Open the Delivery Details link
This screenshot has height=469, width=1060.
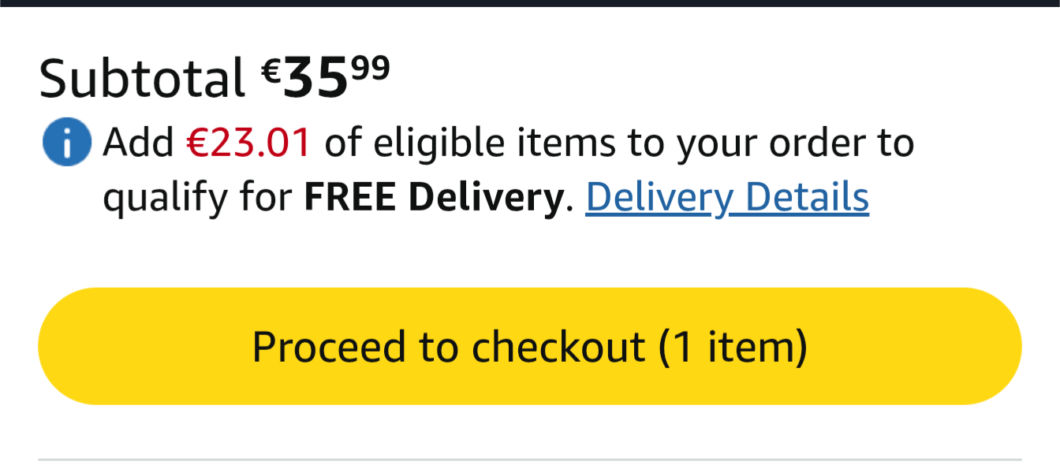coord(726,198)
